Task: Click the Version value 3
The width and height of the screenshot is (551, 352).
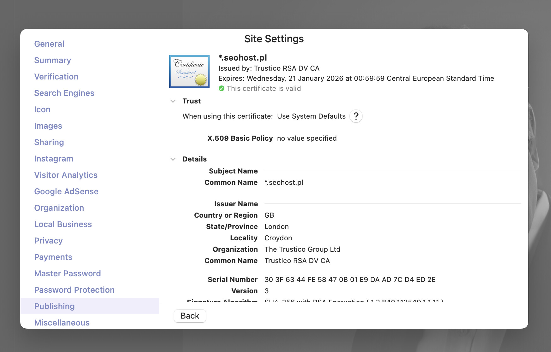Action: (267, 291)
